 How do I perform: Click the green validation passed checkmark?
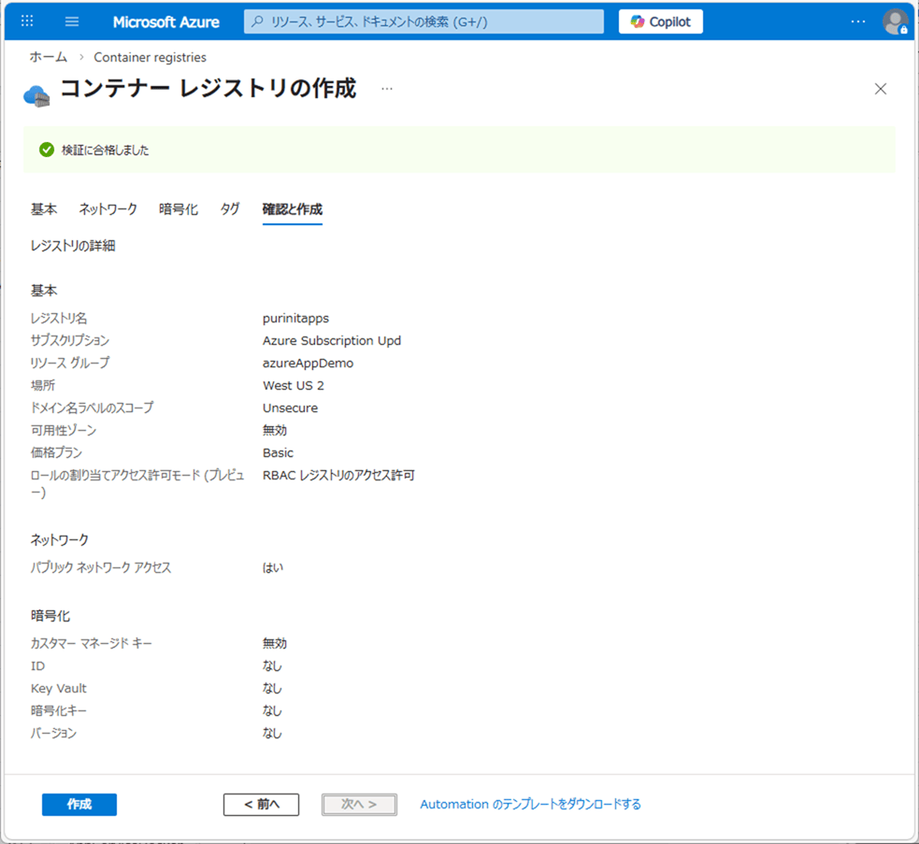[x=46, y=150]
